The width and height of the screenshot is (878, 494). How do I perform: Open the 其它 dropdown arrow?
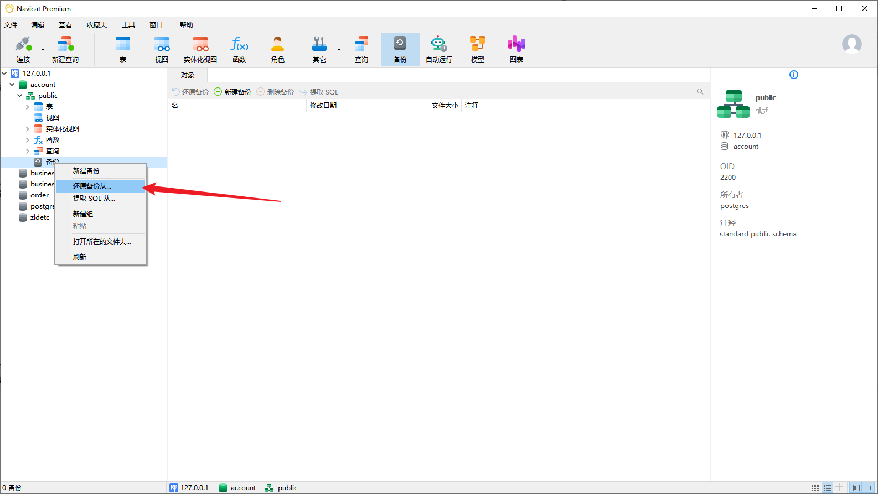(x=339, y=49)
